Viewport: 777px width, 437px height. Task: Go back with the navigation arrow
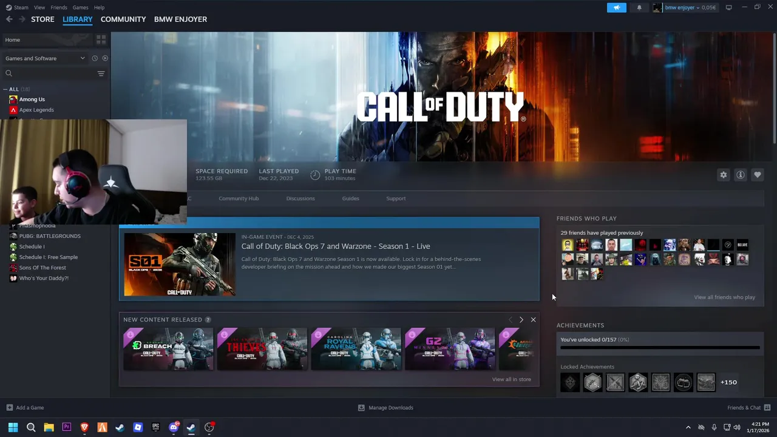[x=9, y=19]
